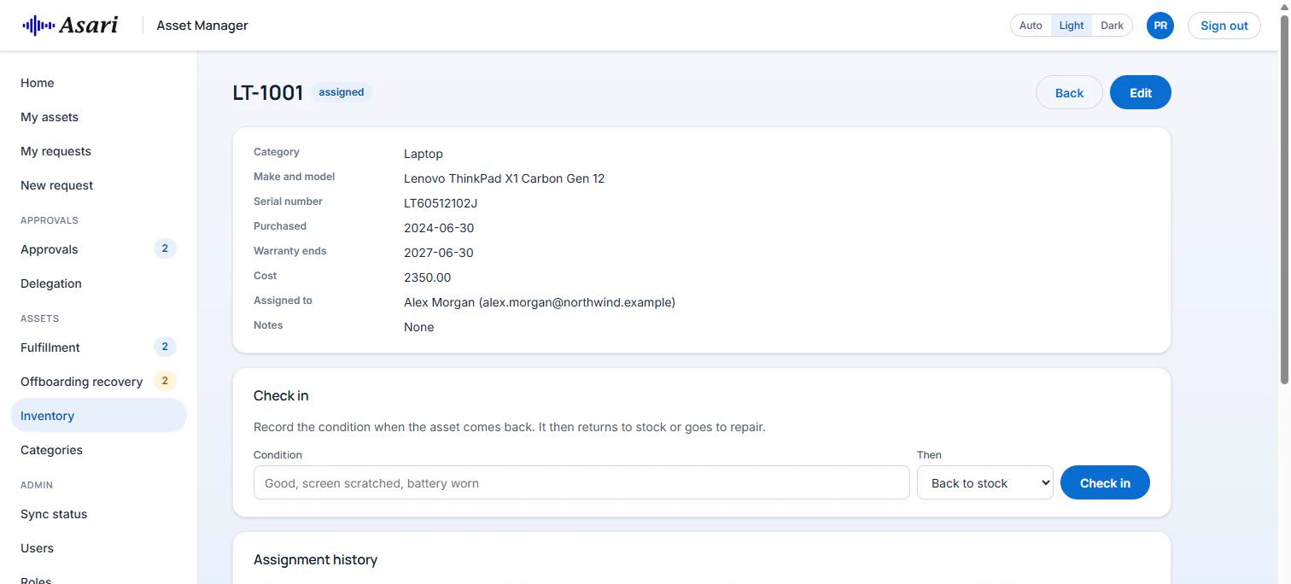
Task: Click the Fulfillment count badge
Action: [165, 347]
